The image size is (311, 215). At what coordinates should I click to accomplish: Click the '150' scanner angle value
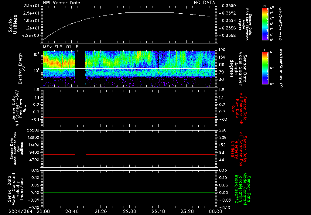(222, 57)
